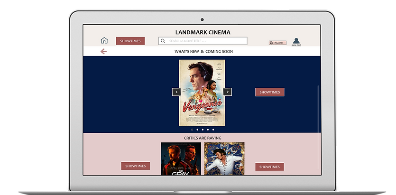Screen dimensions: 396x195
Task: Go back using the pink left arrow
Action: [103, 52]
